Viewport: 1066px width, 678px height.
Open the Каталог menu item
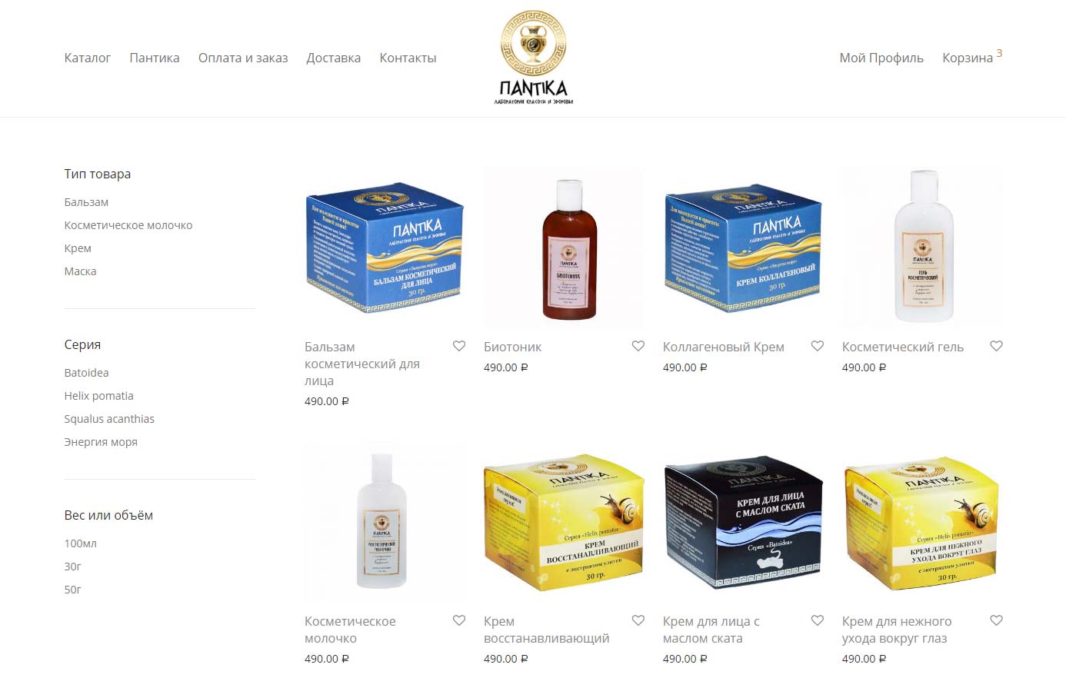[x=88, y=58]
